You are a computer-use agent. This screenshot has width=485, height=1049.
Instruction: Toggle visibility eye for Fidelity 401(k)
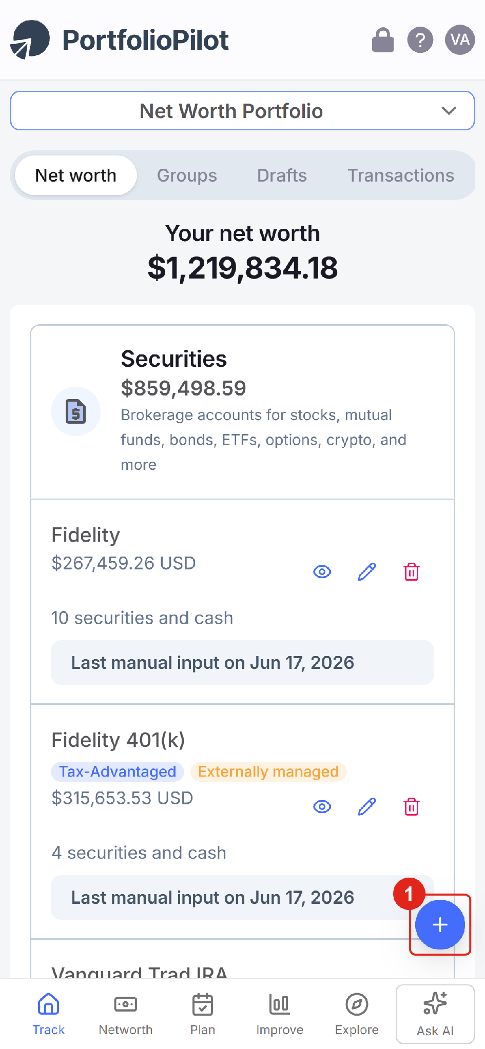[x=322, y=806]
